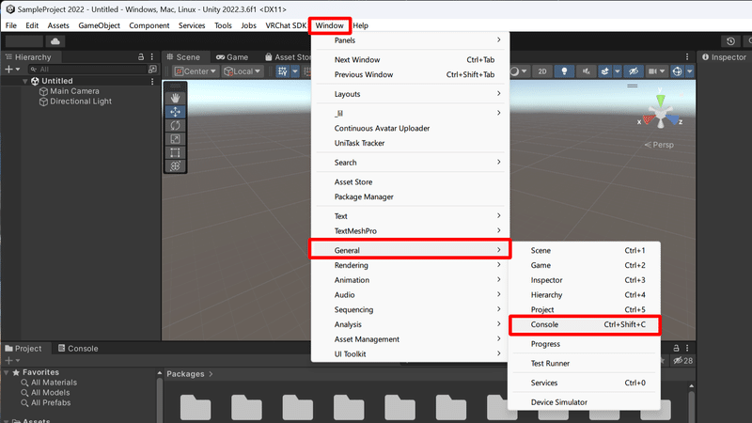Open the scene effects dropdown arrow
Viewport: 752px width, 423px height.
coord(618,71)
